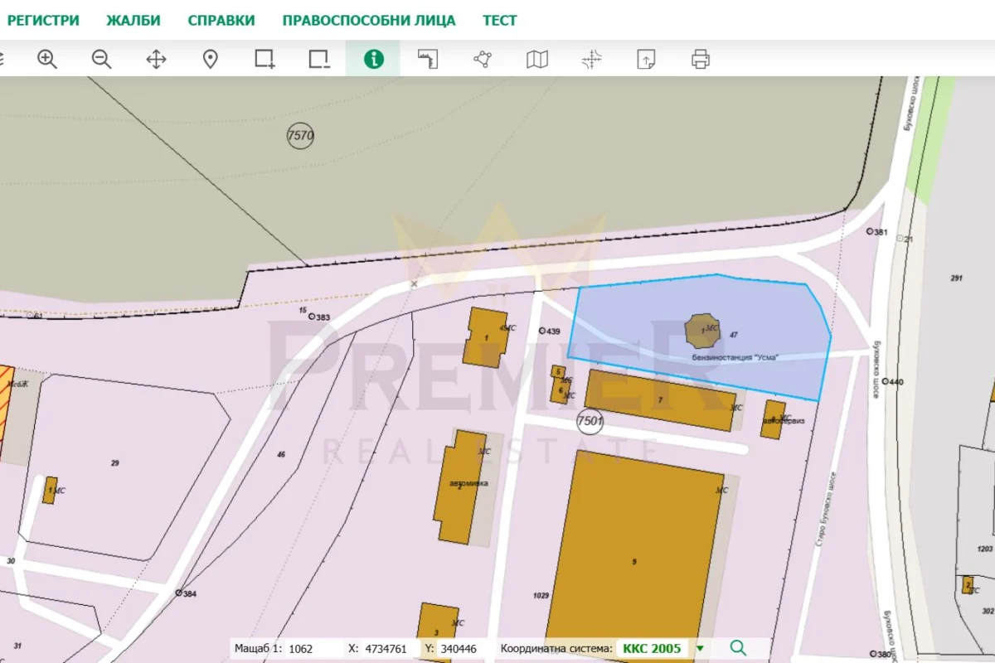Print the map with printer icon
This screenshot has width=995, height=663.
(701, 59)
